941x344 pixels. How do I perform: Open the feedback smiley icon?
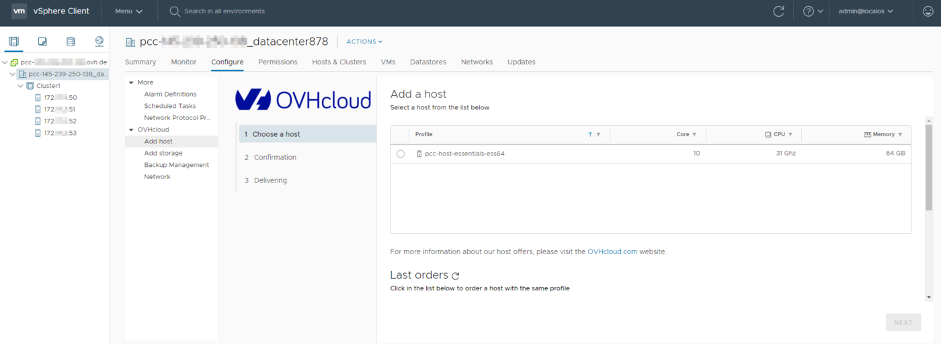[928, 11]
